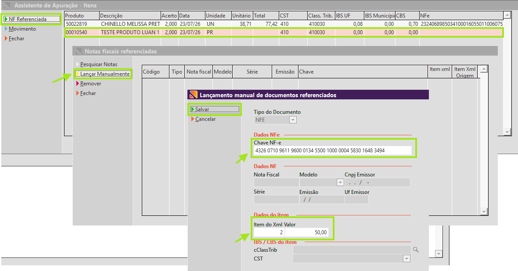Viewport: 518px width, 271px height.
Task: Click Fechar in Assistente de Apuração menu
Action: pyautogui.click(x=16, y=39)
